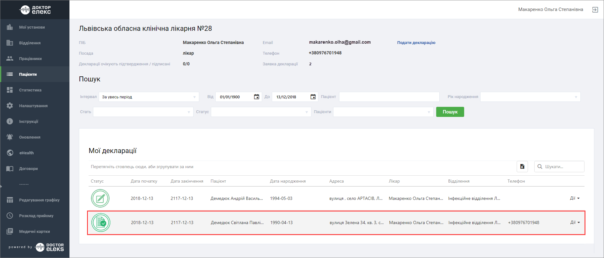Click status icon for Демедюк Андрій row
Image resolution: width=604 pixels, height=258 pixels.
click(x=100, y=198)
